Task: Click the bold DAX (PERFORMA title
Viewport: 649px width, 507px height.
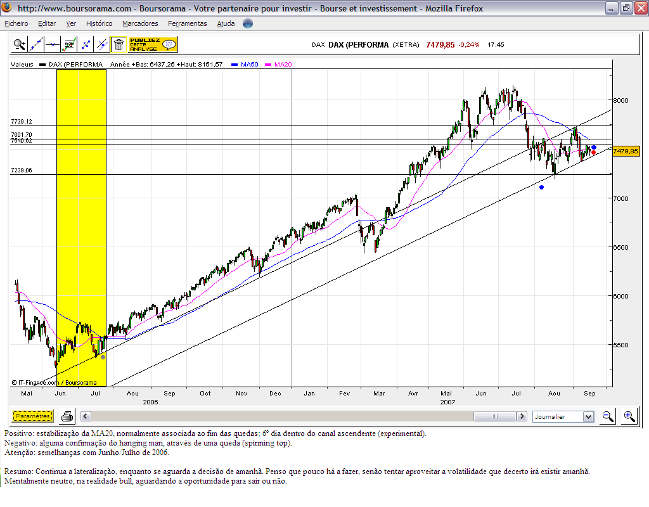Action: point(359,45)
